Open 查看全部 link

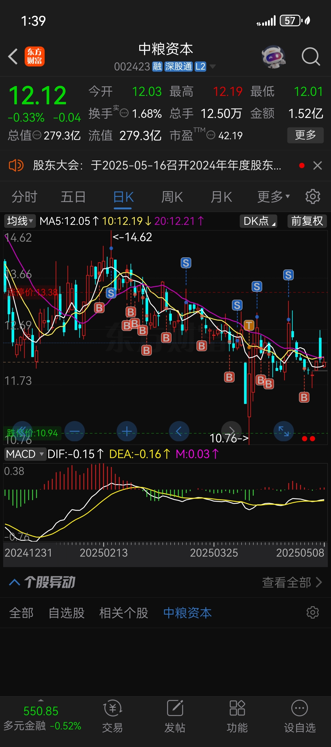click(292, 582)
